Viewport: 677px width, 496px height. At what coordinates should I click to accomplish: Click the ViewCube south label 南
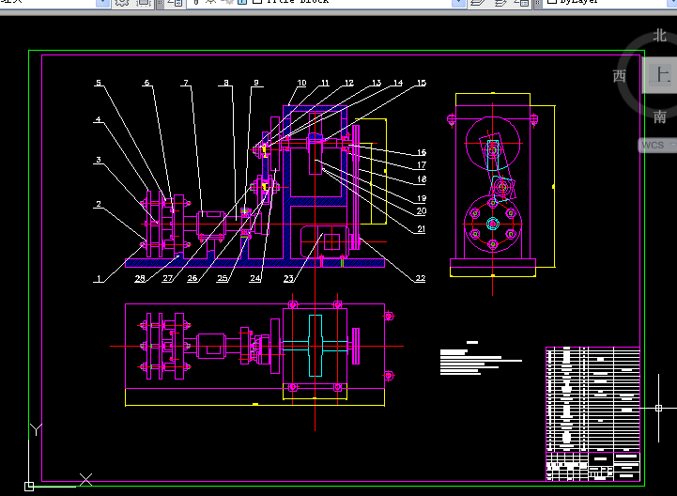[659, 117]
